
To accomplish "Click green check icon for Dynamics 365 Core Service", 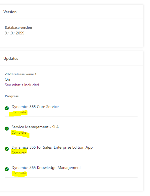I will 7,108.
